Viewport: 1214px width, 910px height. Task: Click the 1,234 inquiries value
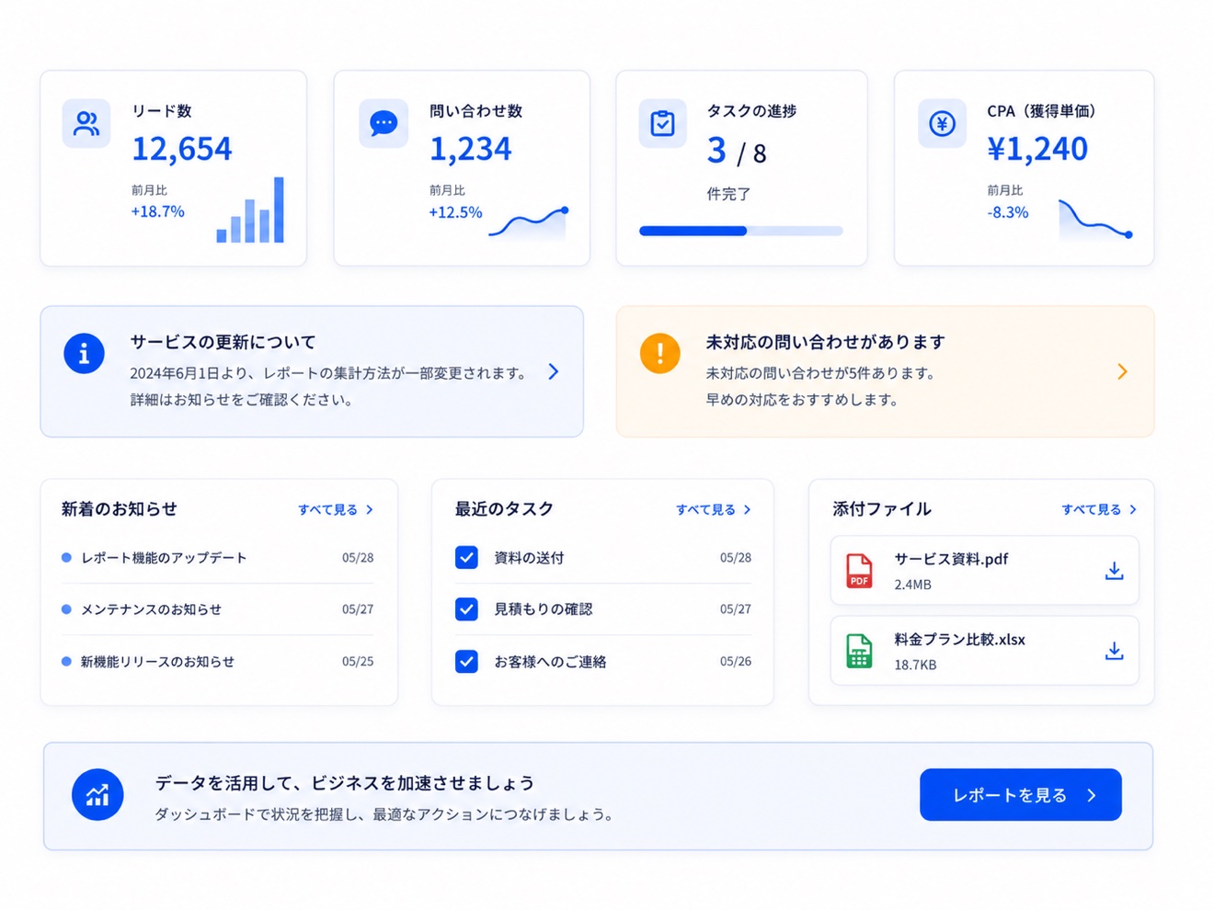(x=471, y=148)
